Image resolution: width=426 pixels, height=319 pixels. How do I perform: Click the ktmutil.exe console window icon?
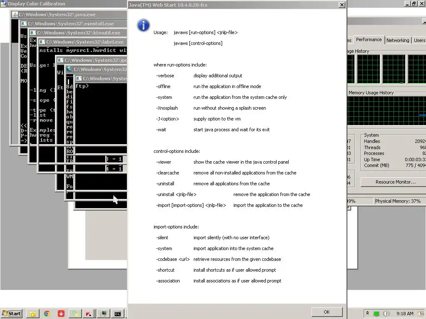point(33,33)
